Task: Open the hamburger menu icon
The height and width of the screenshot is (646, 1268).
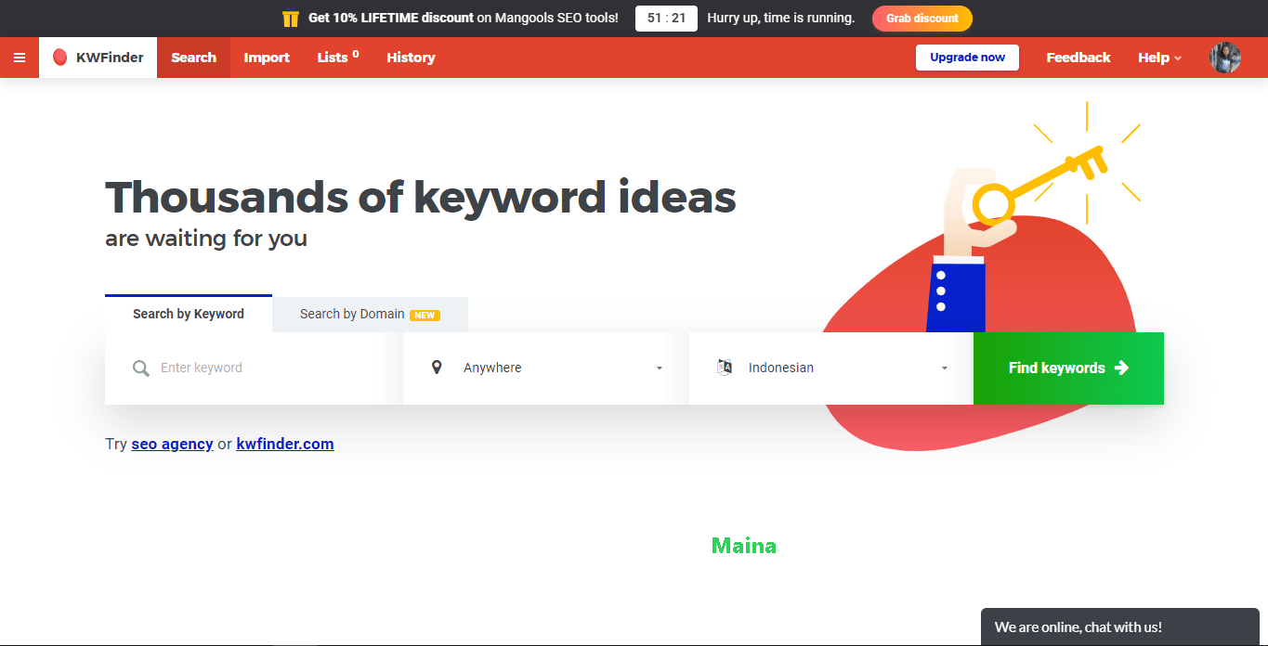Action: (x=20, y=58)
